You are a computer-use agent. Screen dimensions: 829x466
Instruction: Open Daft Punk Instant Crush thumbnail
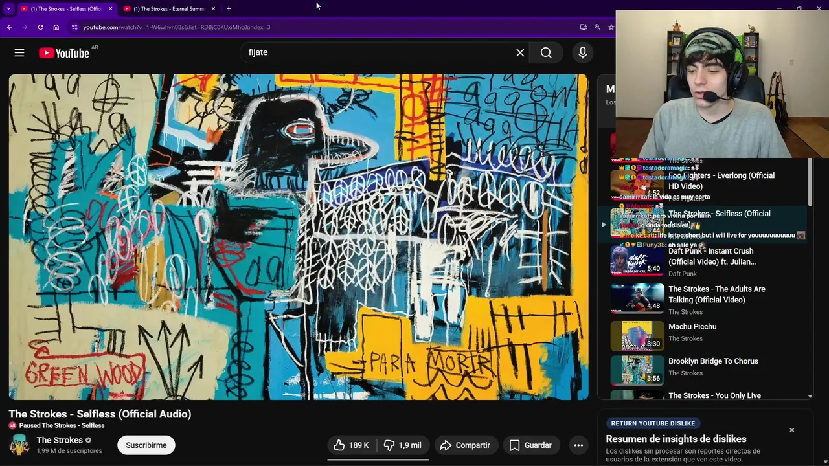pyautogui.click(x=637, y=261)
